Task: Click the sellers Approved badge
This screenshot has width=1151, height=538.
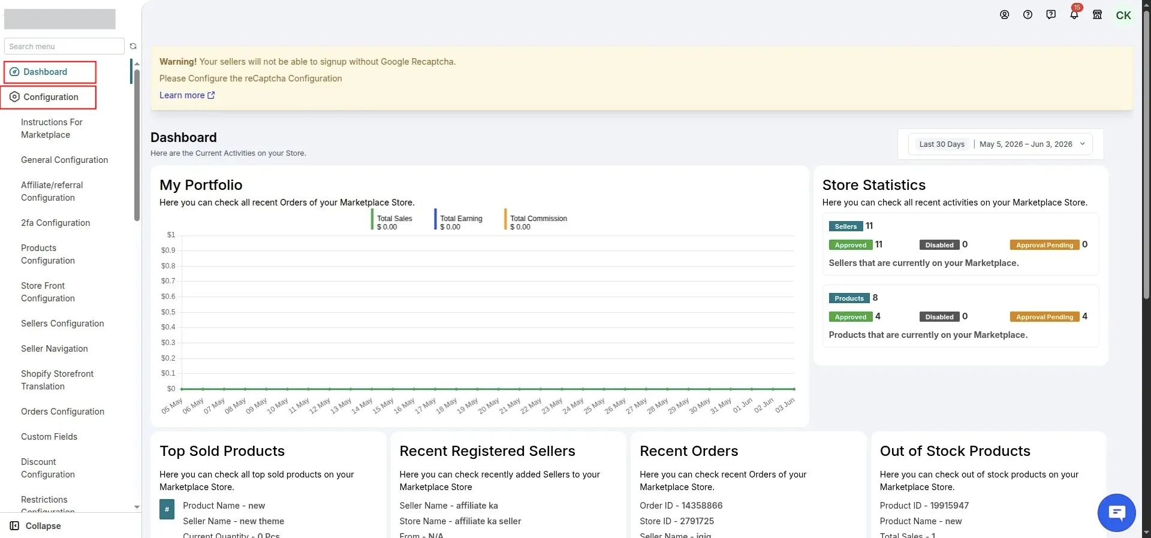Action: coord(851,245)
